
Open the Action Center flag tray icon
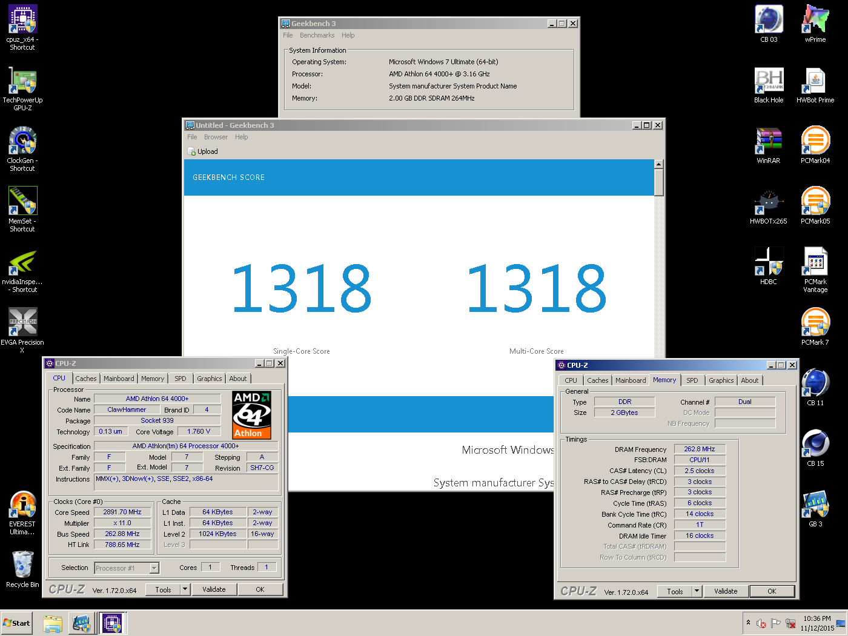coord(776,623)
